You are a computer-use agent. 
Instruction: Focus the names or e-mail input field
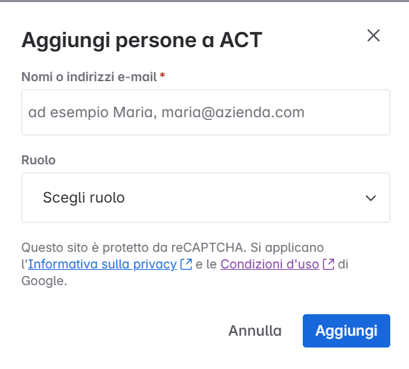(206, 112)
